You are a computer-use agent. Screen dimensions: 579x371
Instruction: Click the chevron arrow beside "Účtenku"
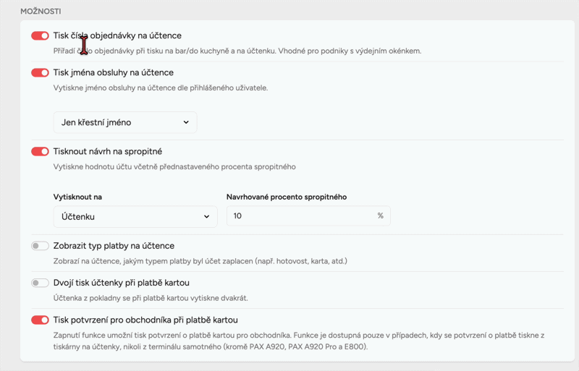click(206, 216)
